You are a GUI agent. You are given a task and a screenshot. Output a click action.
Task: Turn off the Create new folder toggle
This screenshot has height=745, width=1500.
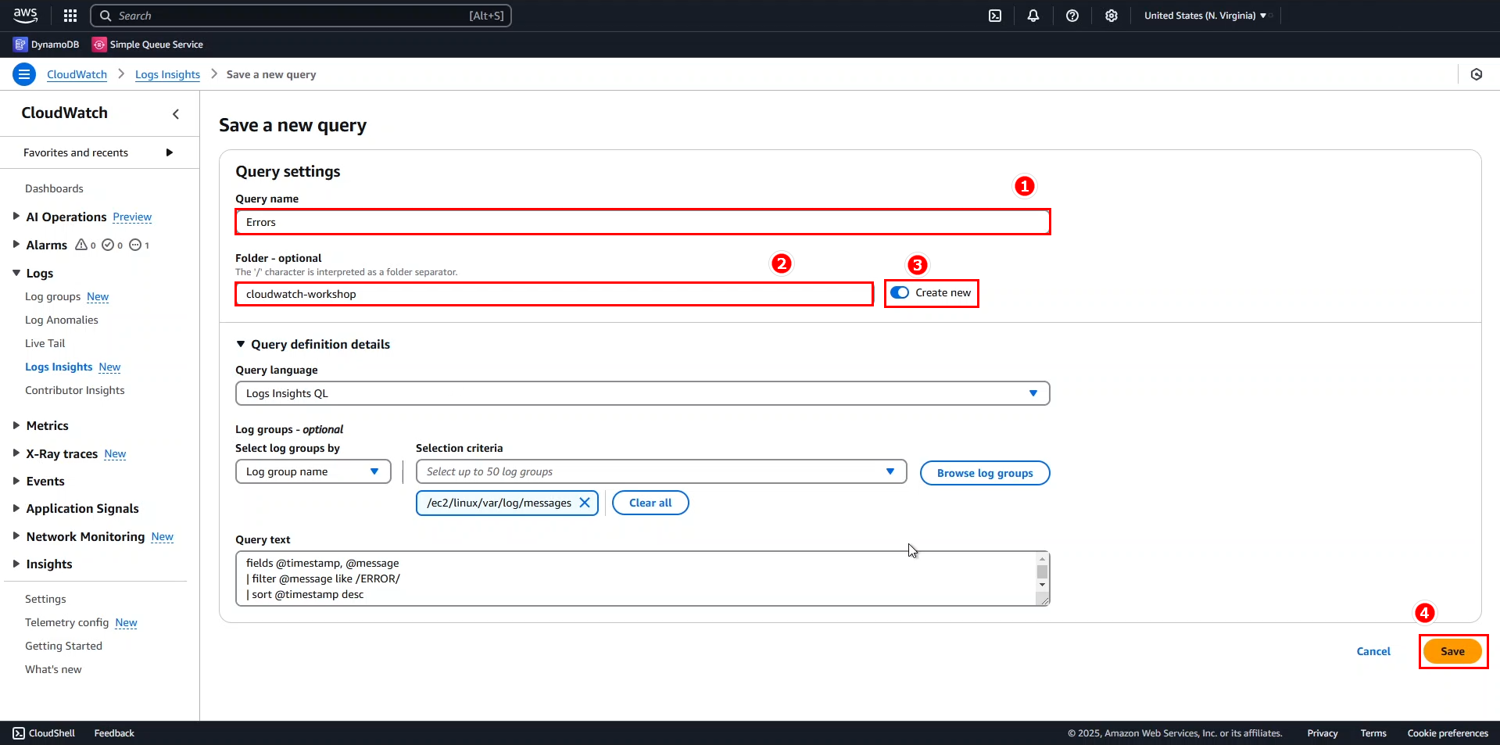[900, 292]
